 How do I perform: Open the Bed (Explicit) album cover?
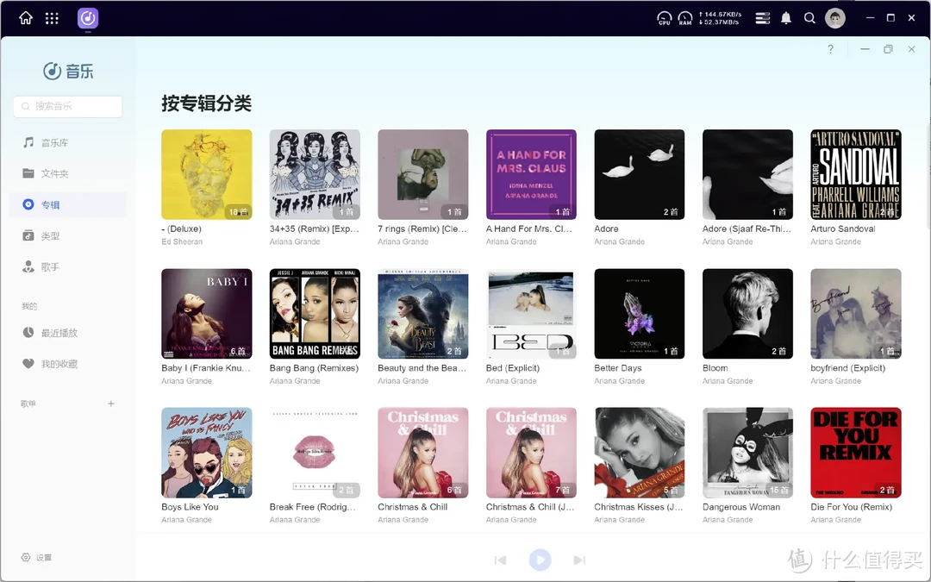tap(531, 314)
